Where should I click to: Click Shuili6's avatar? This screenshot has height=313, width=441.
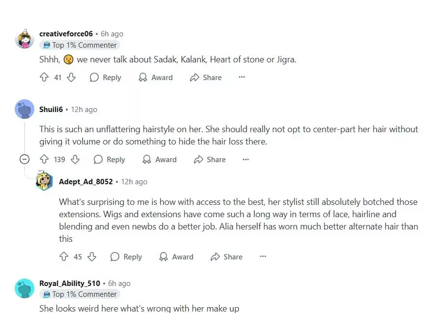(25, 109)
